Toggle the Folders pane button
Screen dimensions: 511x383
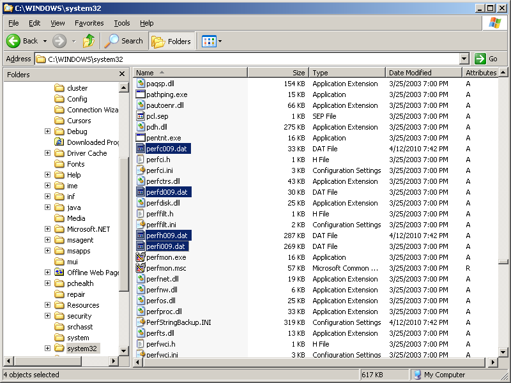(x=171, y=41)
